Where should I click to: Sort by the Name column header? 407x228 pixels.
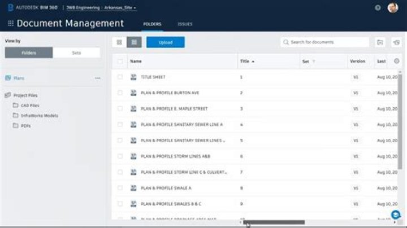pyautogui.click(x=136, y=61)
